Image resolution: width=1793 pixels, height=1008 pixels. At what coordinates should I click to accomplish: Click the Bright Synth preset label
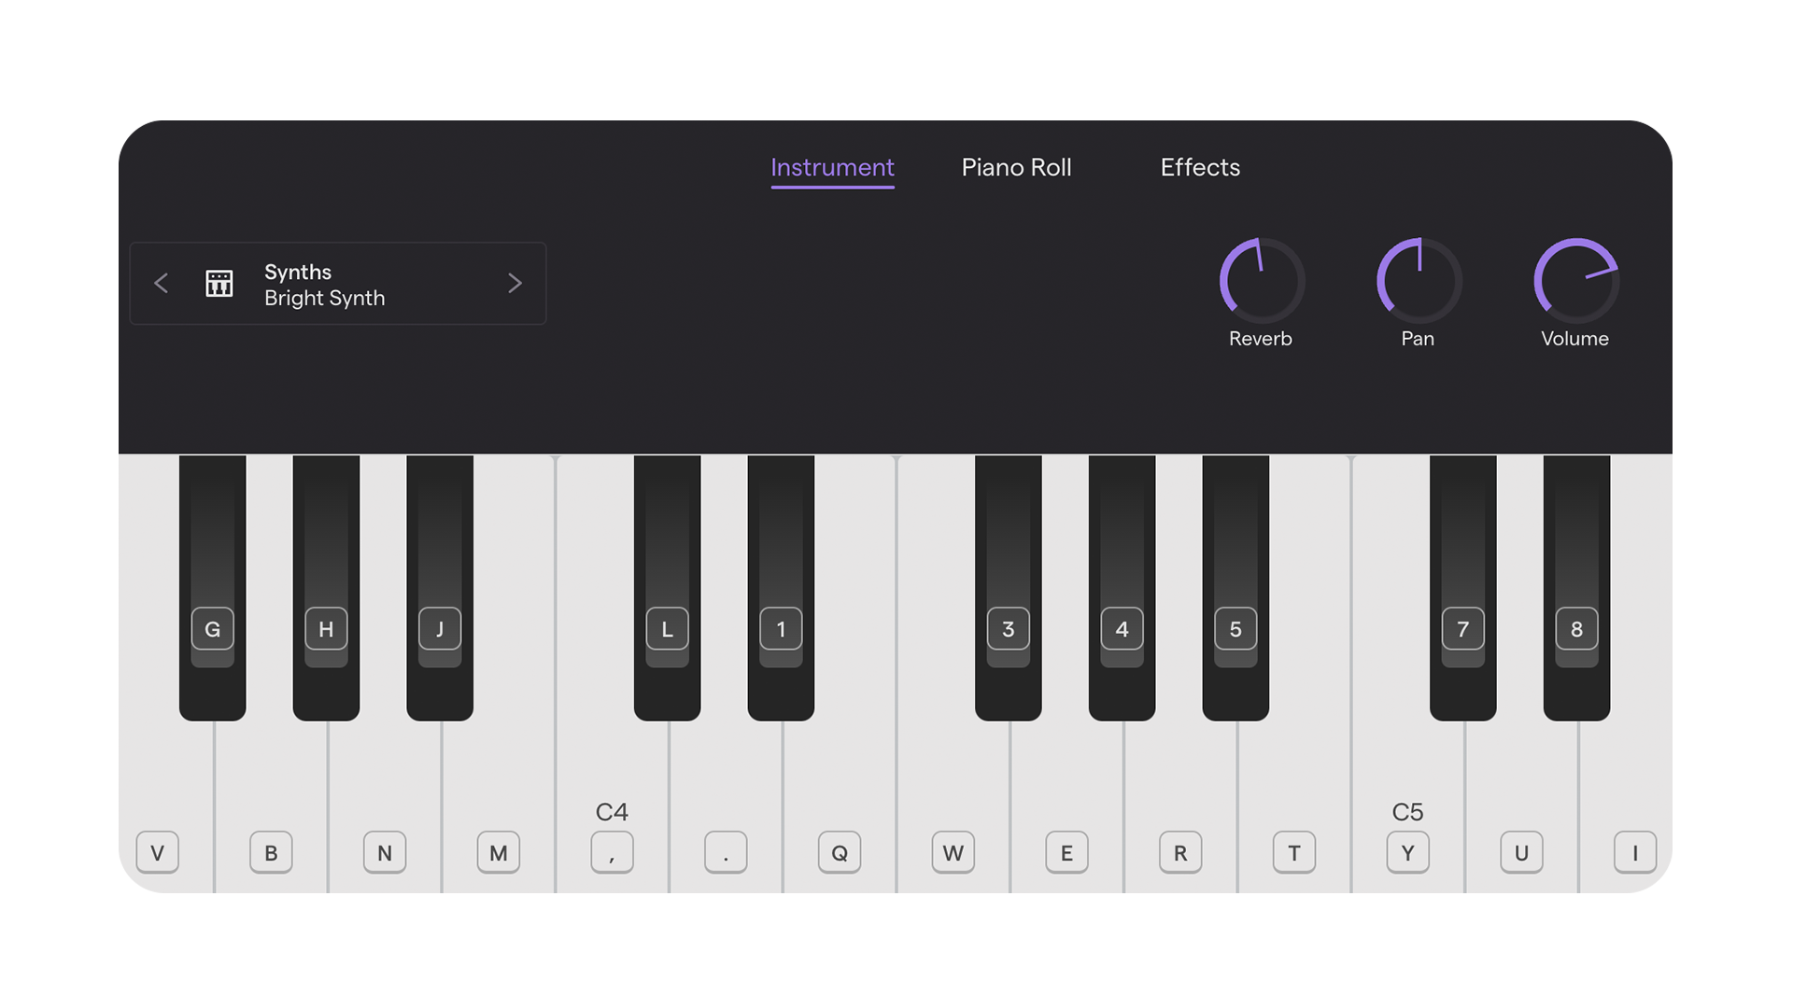pyautogui.click(x=326, y=297)
